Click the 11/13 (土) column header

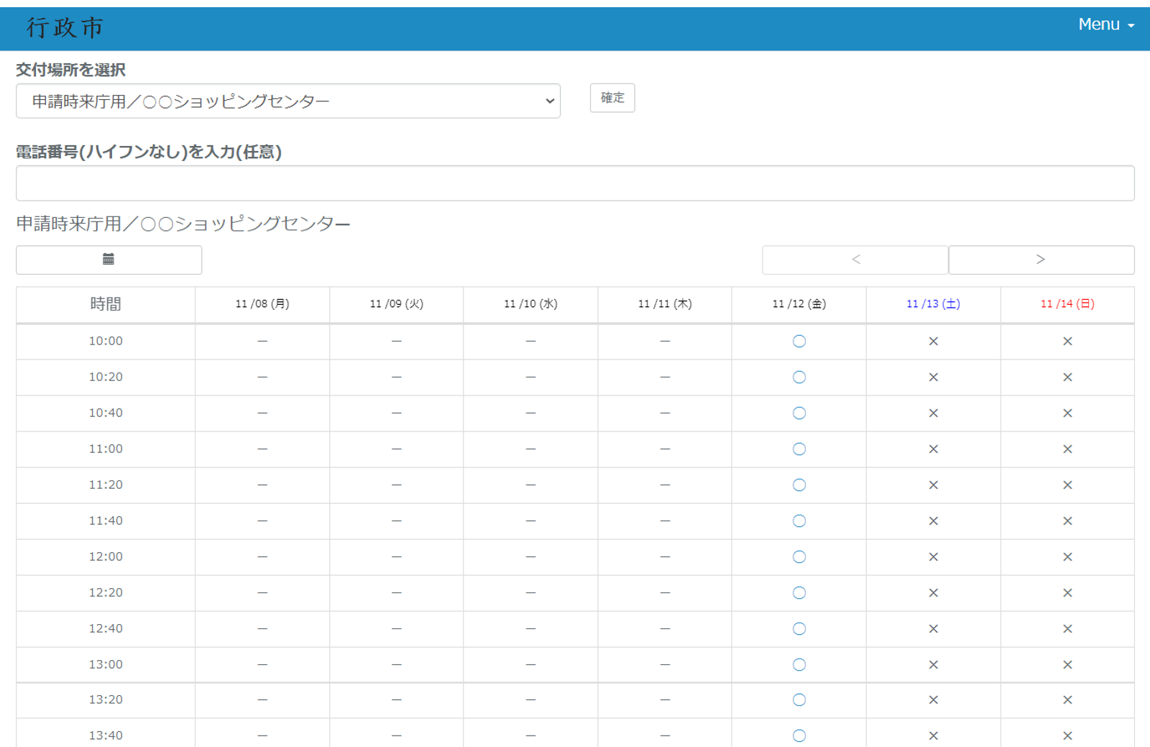click(933, 304)
